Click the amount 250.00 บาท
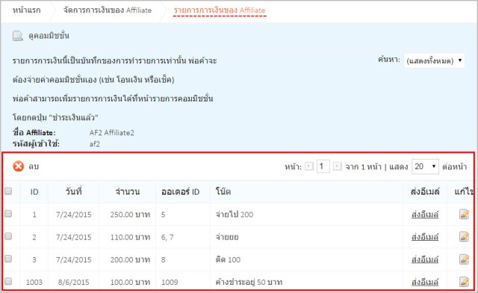Image resolution: width=478 pixels, height=293 pixels. click(x=130, y=215)
